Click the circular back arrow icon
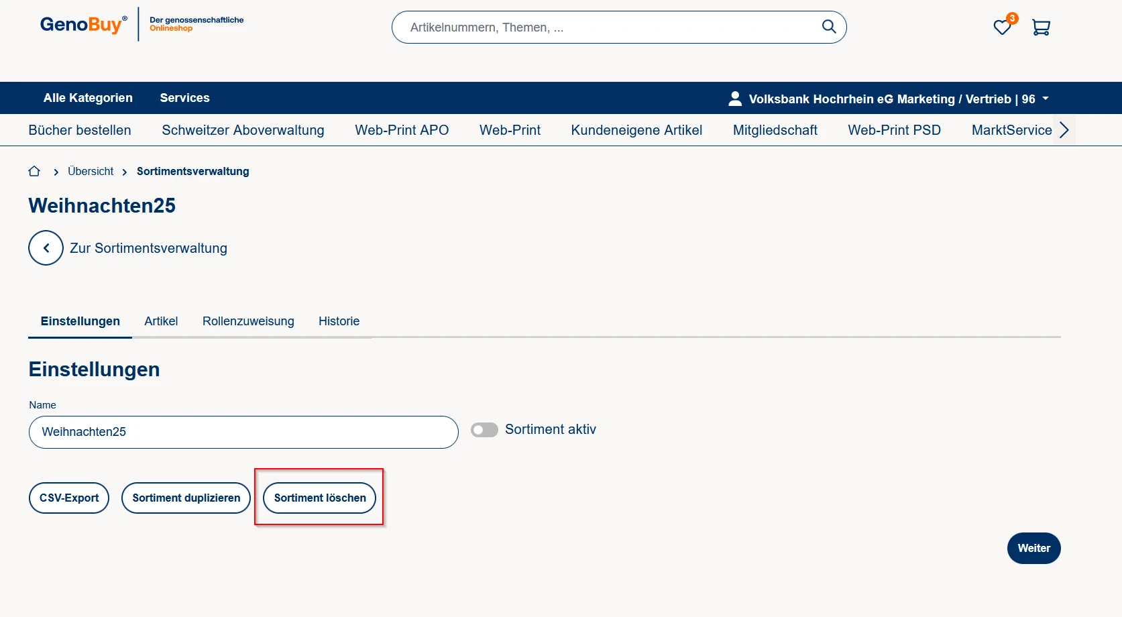This screenshot has width=1122, height=617. click(x=46, y=248)
